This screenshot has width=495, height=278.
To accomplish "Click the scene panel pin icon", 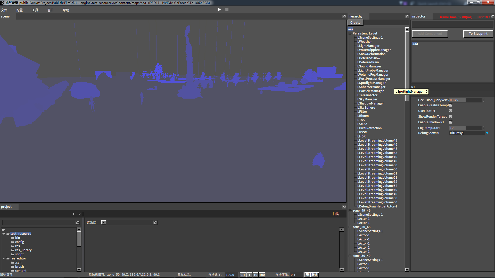I will [x=344, y=16].
